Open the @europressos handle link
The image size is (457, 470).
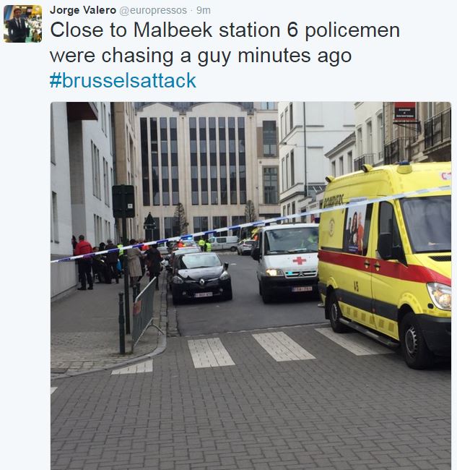click(153, 11)
